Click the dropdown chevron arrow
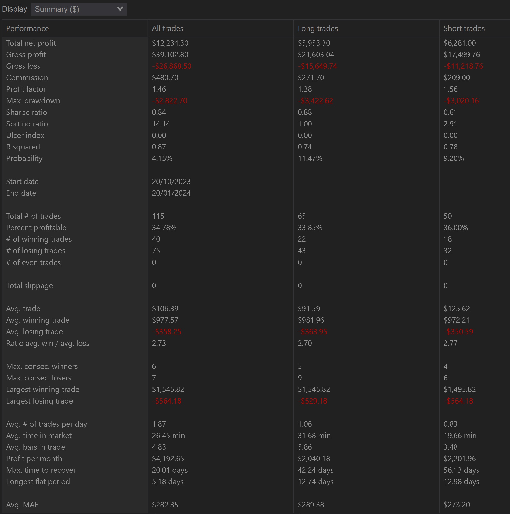 [120, 9]
